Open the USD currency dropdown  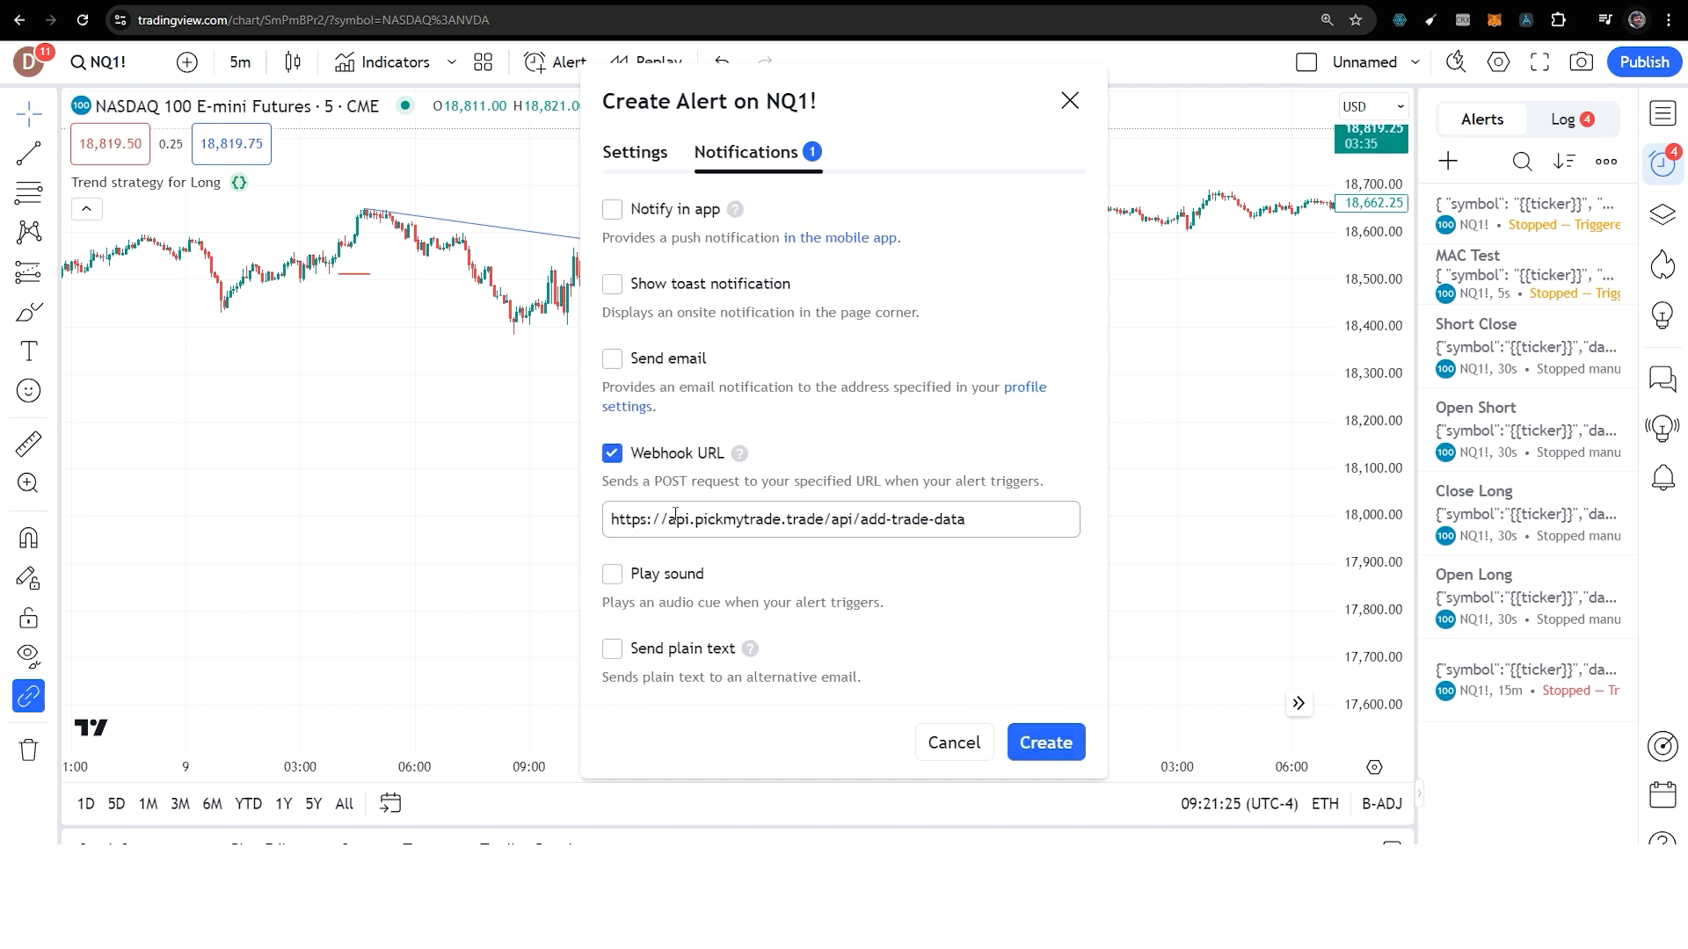click(1373, 106)
